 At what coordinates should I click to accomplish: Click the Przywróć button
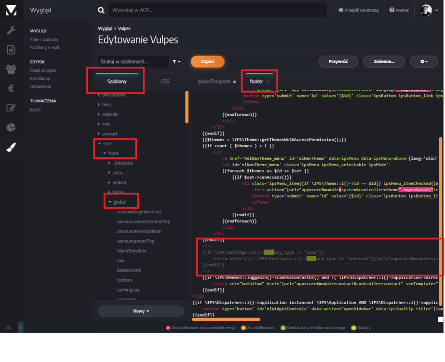pos(338,62)
